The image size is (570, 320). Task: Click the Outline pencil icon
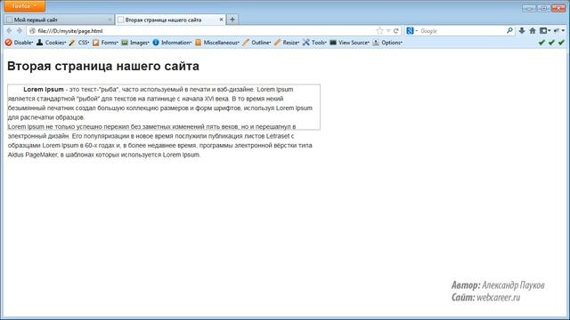pyautogui.click(x=246, y=43)
